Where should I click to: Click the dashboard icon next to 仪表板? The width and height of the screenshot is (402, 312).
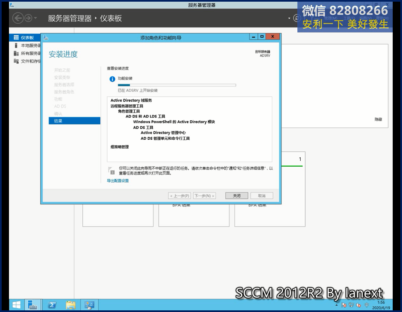[x=16, y=38]
